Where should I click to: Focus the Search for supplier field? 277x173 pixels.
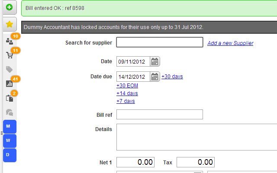[x=160, y=42]
